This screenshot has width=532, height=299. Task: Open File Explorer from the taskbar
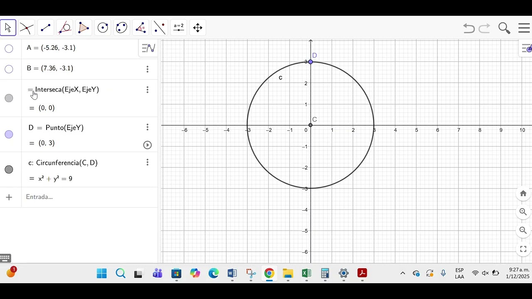point(288,273)
